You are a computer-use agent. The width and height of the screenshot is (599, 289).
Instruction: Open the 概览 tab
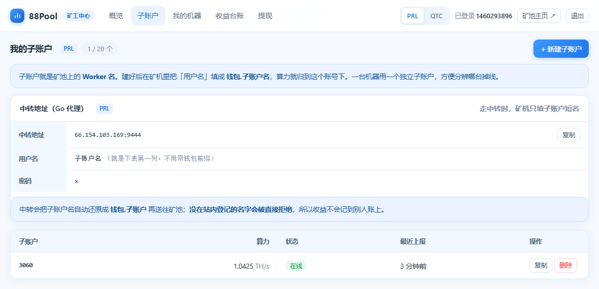(x=116, y=16)
